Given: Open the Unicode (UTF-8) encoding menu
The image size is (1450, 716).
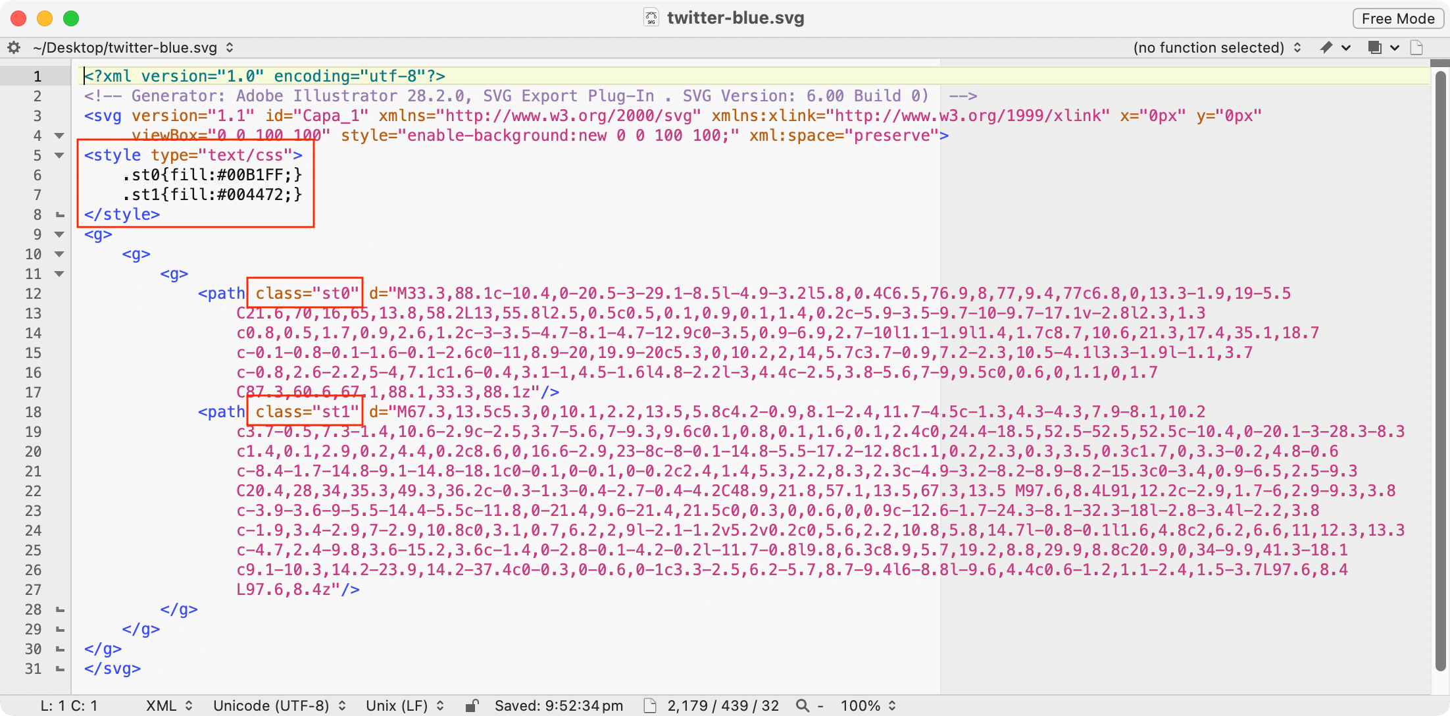Looking at the screenshot, I should pyautogui.click(x=280, y=705).
